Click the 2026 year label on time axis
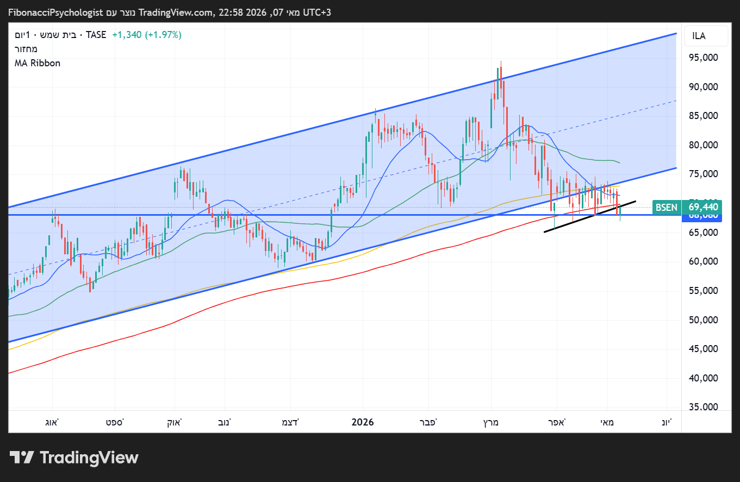 coord(363,422)
